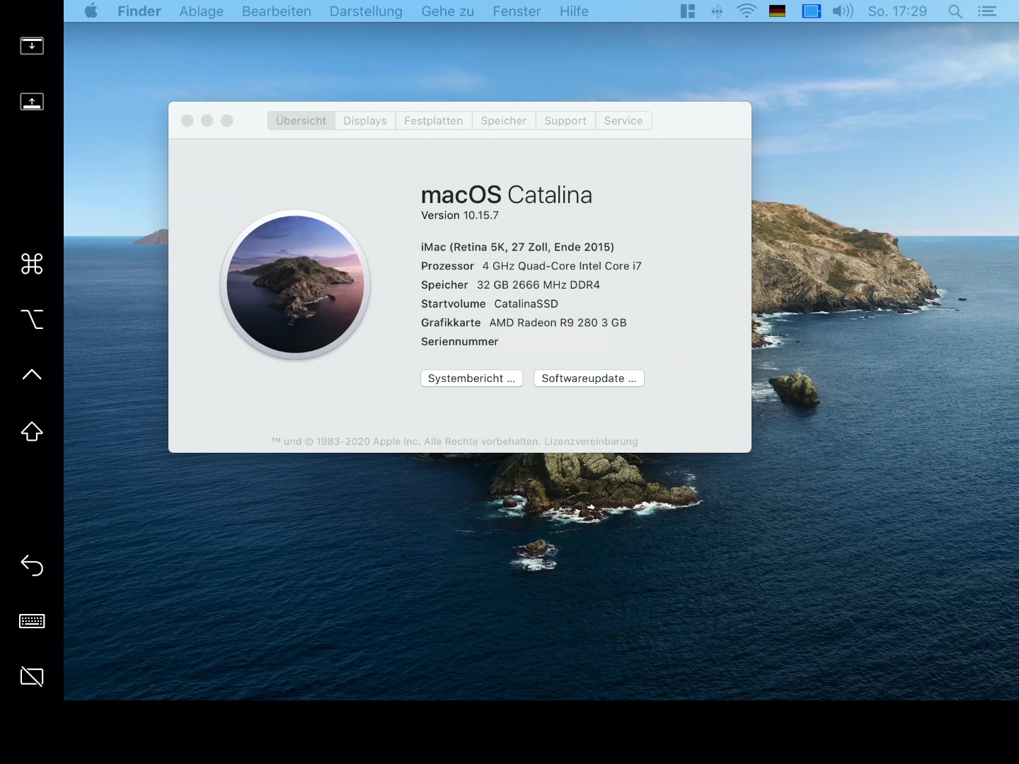The height and width of the screenshot is (764, 1019).
Task: Open the German flag input source menu
Action: coord(778,11)
